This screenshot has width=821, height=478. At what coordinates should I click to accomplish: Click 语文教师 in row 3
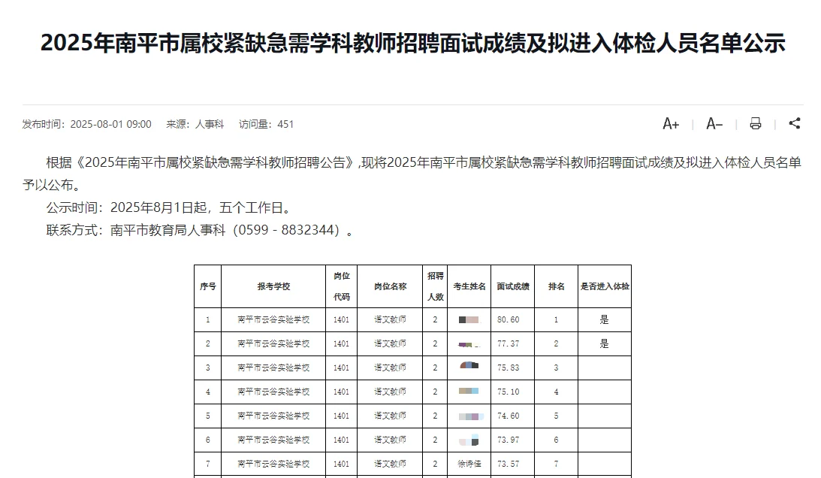pyautogui.click(x=390, y=368)
